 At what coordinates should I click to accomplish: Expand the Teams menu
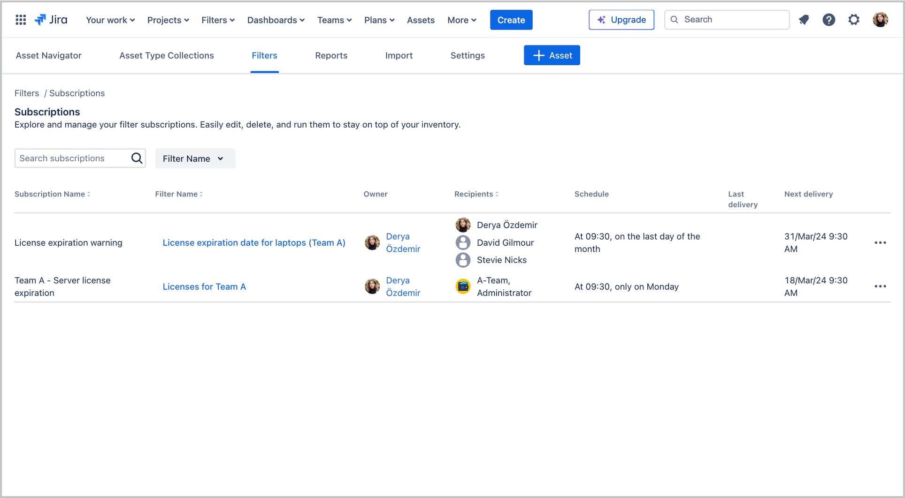click(334, 20)
